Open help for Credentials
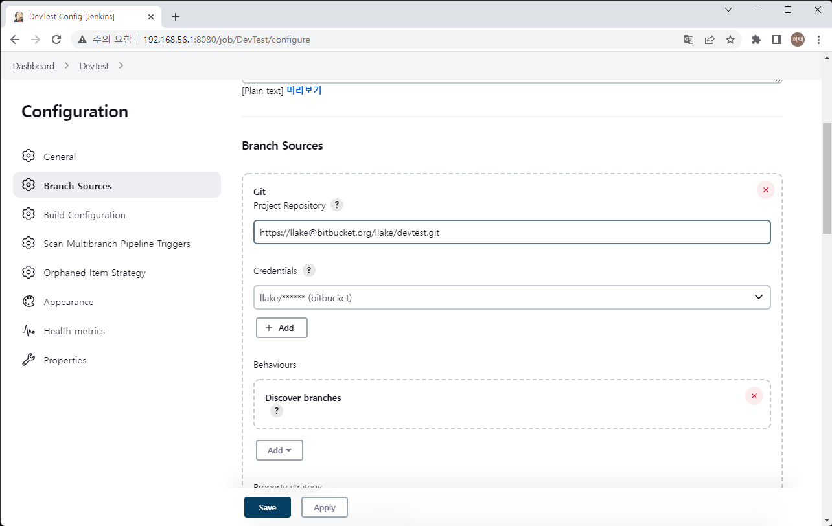832x526 pixels. (309, 270)
